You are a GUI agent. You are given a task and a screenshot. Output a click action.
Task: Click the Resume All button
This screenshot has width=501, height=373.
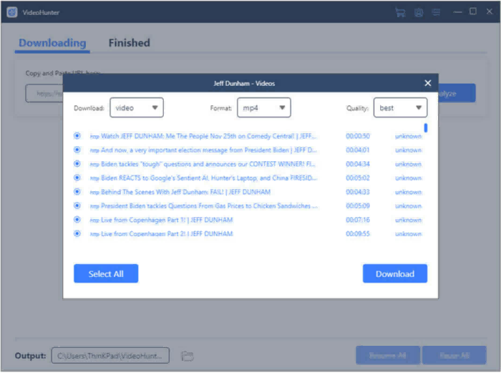388,355
